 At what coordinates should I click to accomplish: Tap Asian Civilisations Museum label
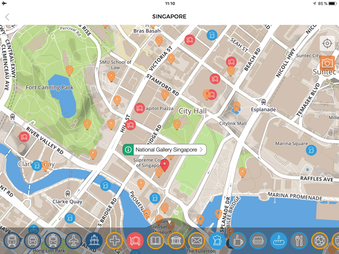(162, 227)
